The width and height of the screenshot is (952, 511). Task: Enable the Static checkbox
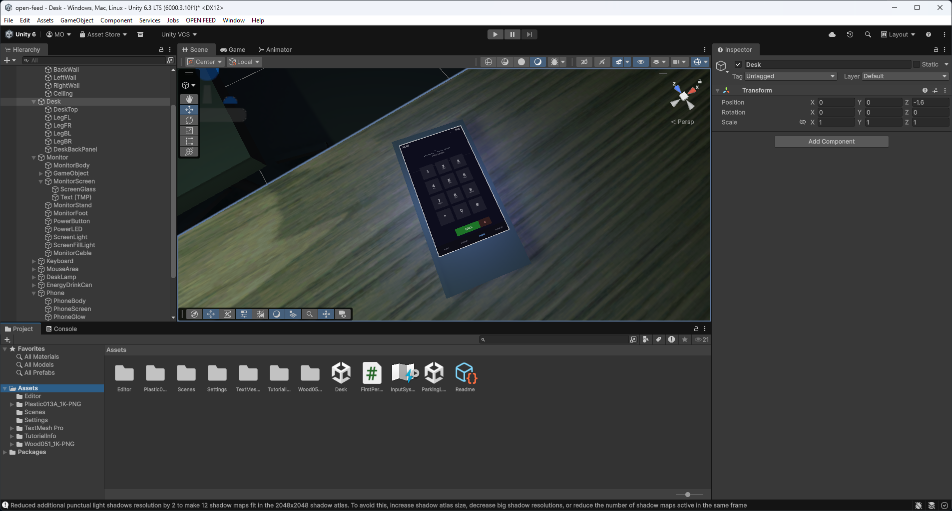917,64
